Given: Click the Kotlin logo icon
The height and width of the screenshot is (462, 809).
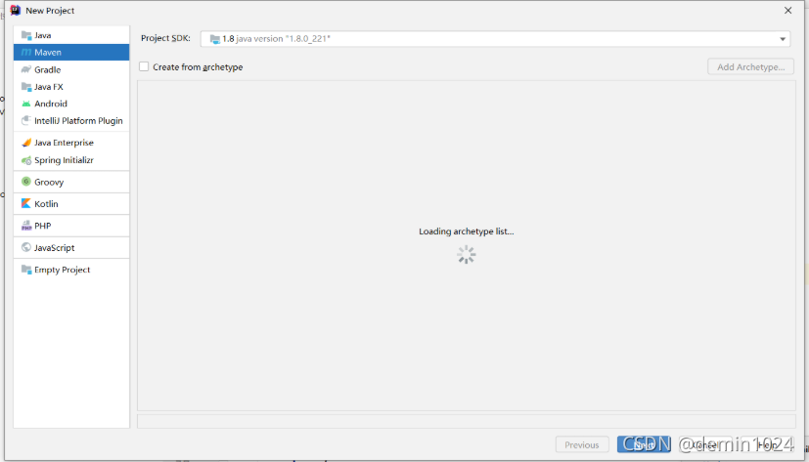Looking at the screenshot, I should (x=26, y=203).
